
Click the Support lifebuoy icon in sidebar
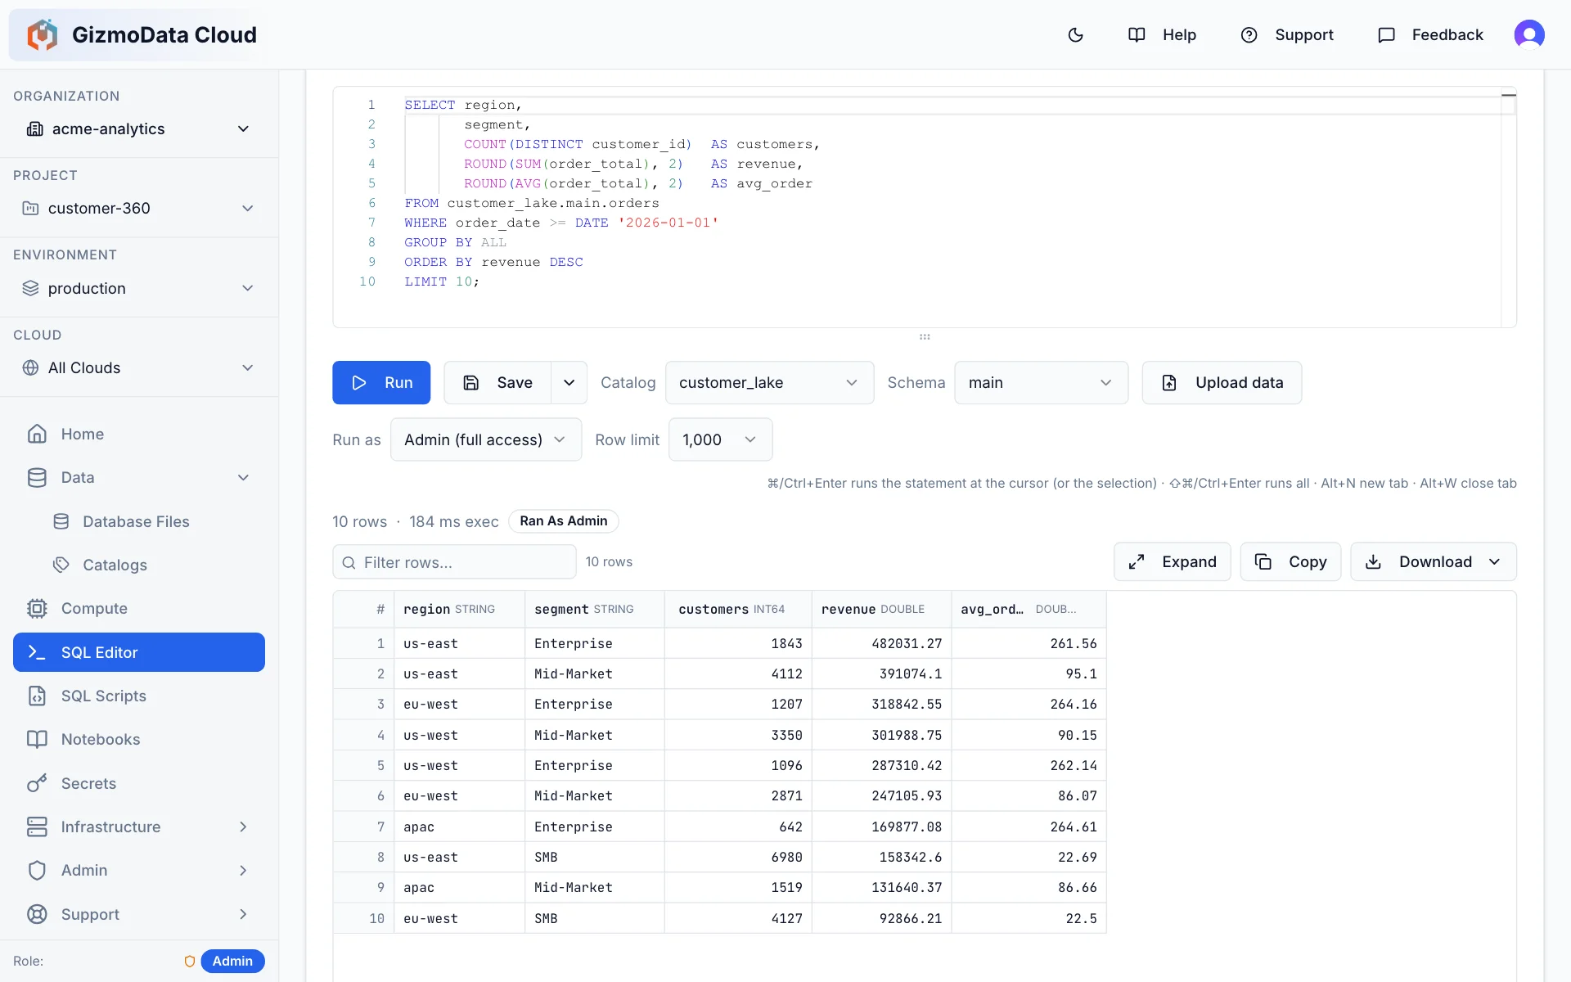[x=37, y=914]
